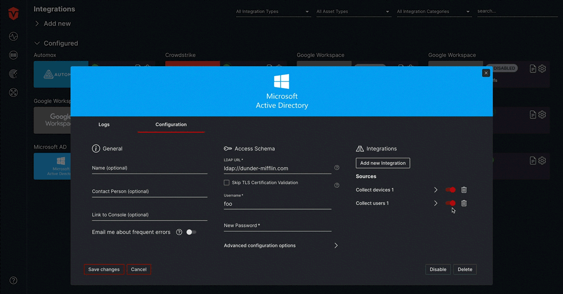Click the Access Schema key icon
The width and height of the screenshot is (563, 294).
pos(228,149)
